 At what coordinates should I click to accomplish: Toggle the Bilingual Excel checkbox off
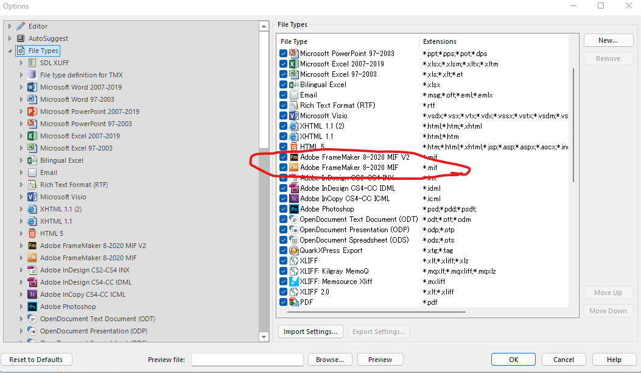click(282, 84)
